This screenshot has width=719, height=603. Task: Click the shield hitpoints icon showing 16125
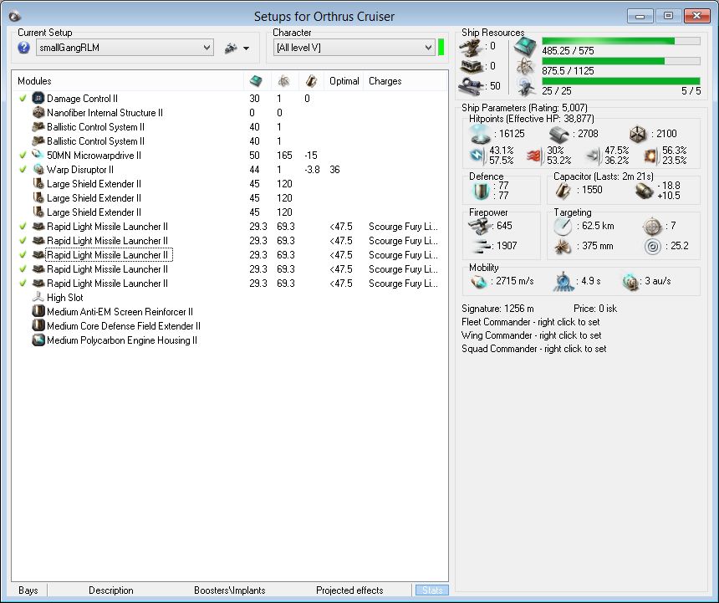[x=481, y=134]
